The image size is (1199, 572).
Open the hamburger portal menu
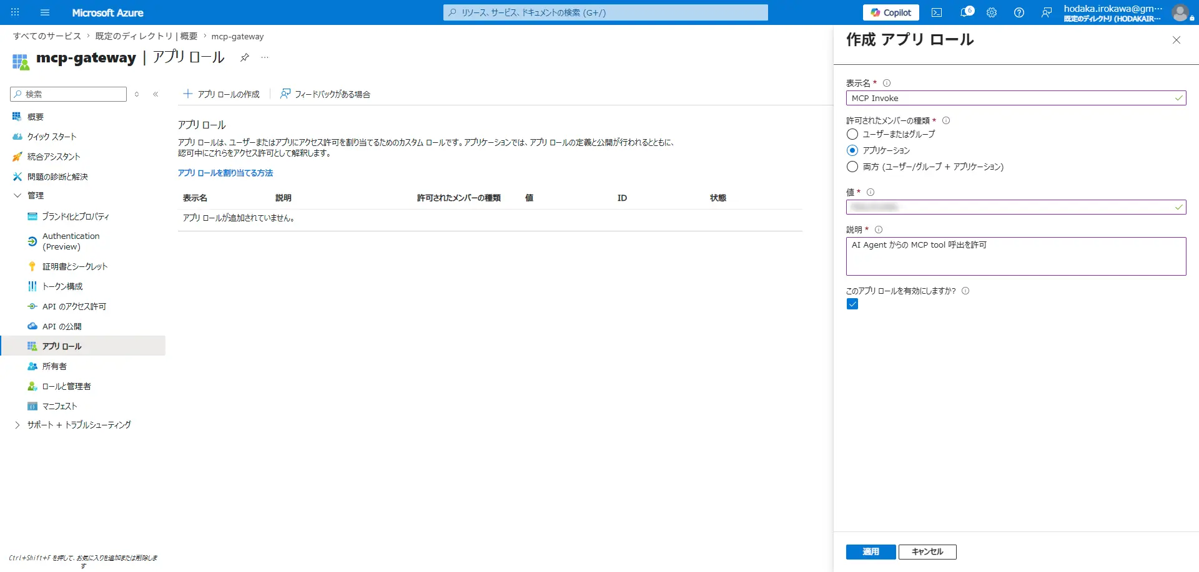click(x=45, y=12)
